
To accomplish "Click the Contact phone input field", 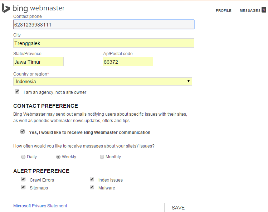I will (104, 24).
